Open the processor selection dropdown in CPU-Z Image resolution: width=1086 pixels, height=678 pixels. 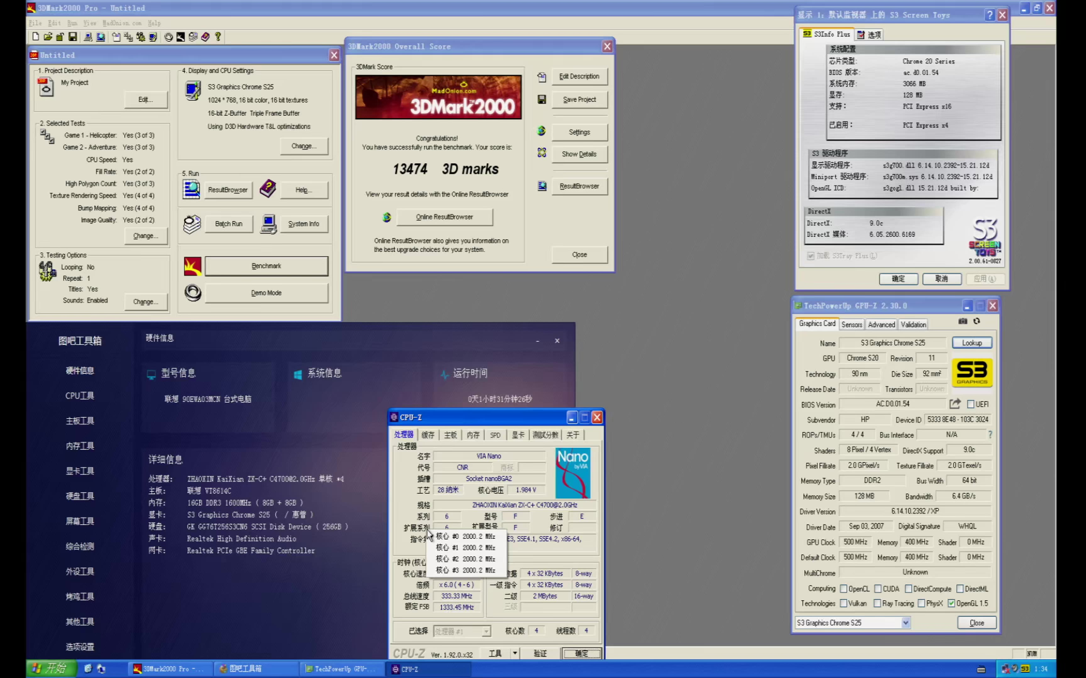point(486,631)
